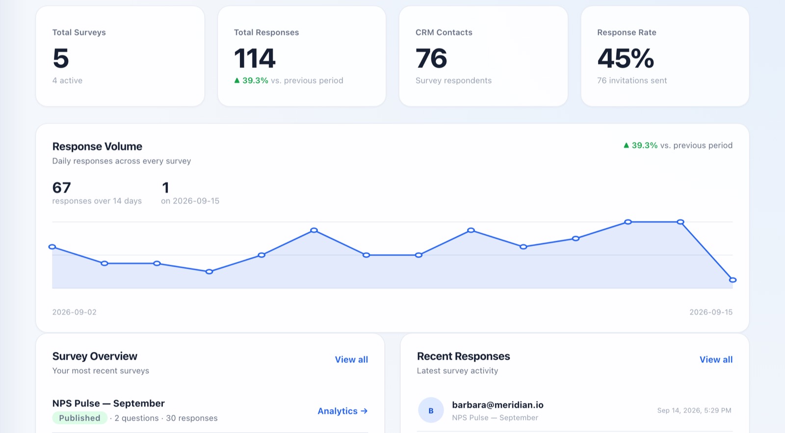Select the last chart point at 2026-09-15
785x433 pixels.
733,280
